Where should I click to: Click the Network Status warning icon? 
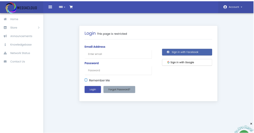[5, 53]
